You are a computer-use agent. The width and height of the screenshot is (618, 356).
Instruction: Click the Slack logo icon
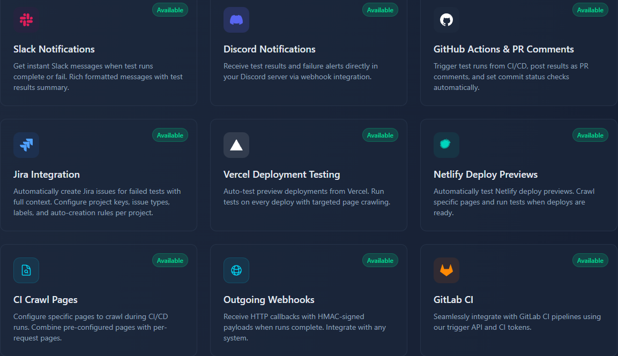(26, 20)
